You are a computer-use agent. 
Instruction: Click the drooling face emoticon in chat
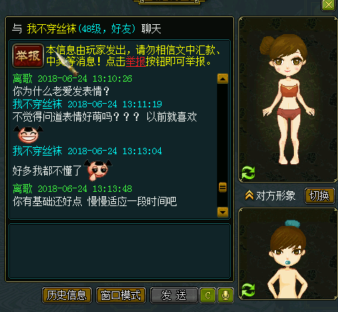[98, 170]
